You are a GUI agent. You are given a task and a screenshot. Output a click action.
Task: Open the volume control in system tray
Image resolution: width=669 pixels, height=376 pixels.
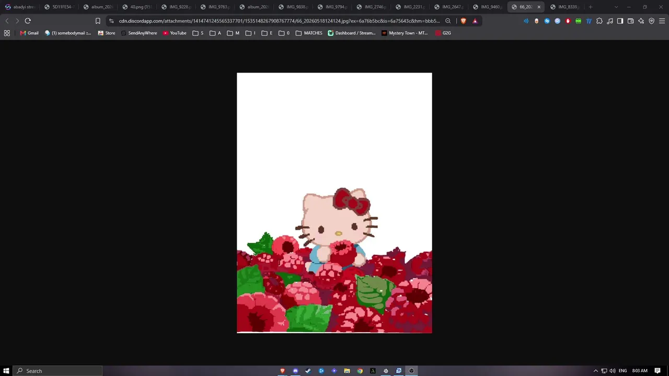tap(613, 371)
